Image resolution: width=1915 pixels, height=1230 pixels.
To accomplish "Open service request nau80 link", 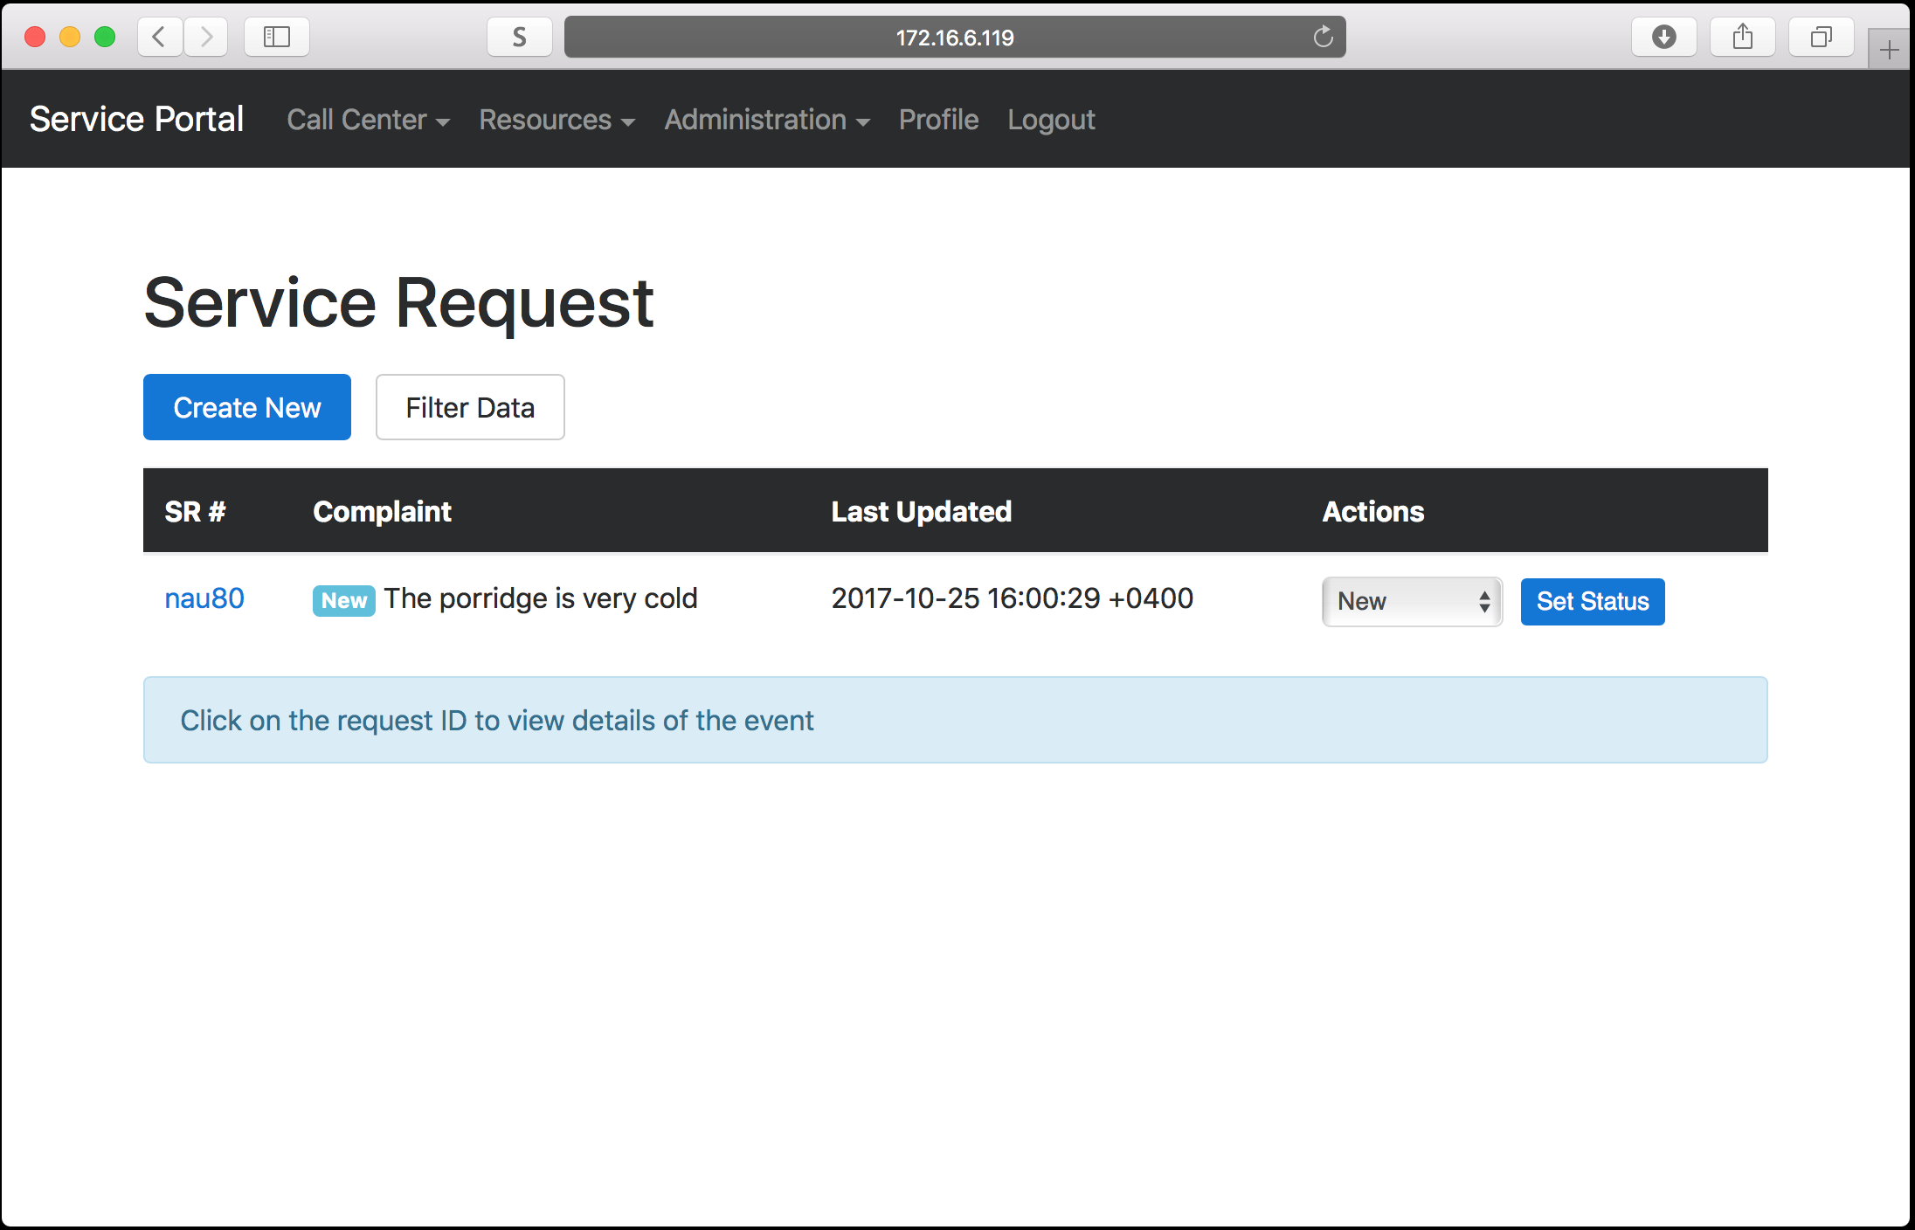I will pos(204,598).
